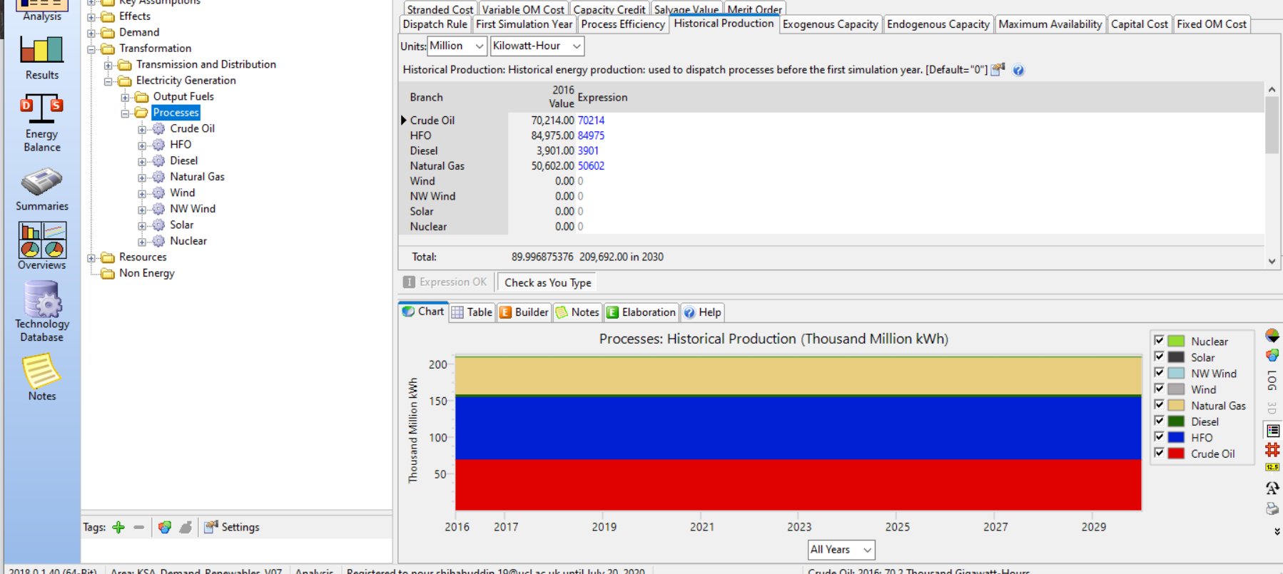Expand the HFO process node
This screenshot has width=1283, height=574.
coord(142,145)
